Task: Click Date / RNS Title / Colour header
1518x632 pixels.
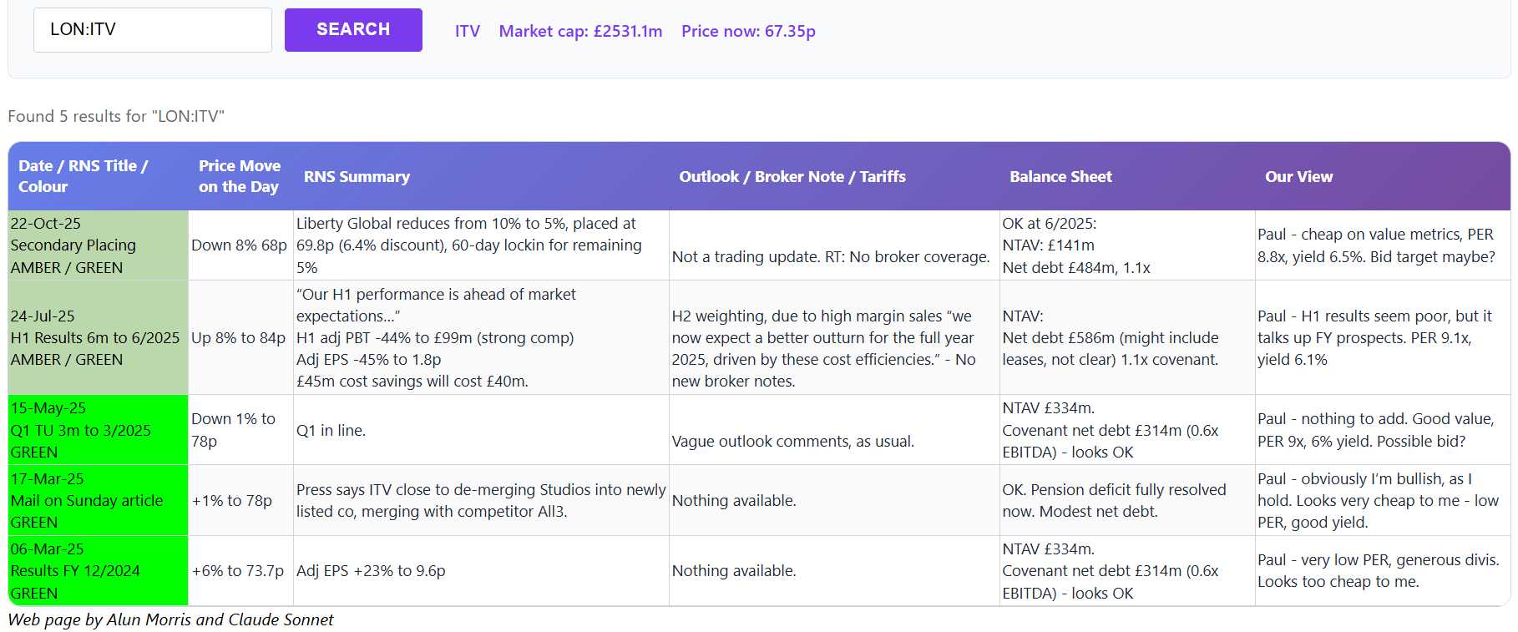Action: (83, 176)
